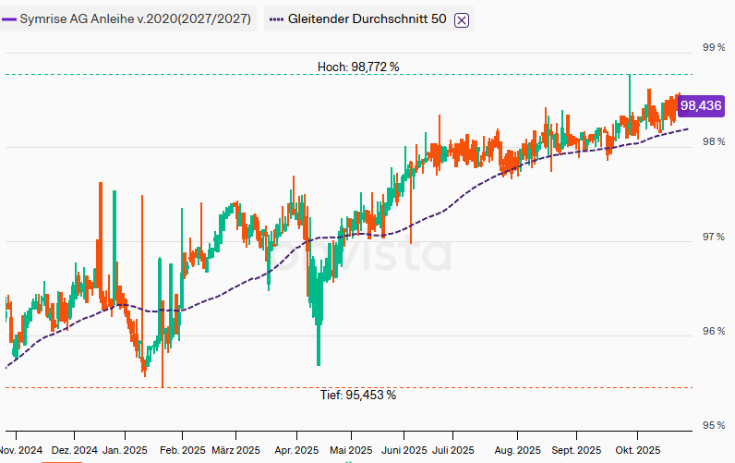Select Aug. 2025 on the time axis
This screenshot has height=463, width=735.
517,450
